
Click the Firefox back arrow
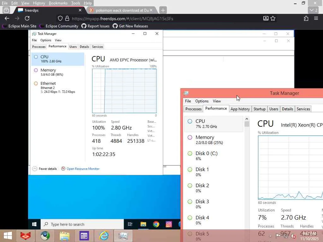[7, 19]
